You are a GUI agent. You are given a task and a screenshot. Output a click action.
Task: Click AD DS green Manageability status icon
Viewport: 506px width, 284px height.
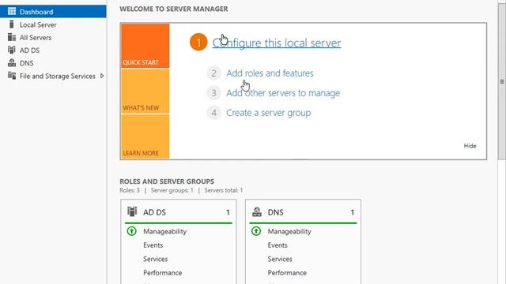tap(131, 231)
